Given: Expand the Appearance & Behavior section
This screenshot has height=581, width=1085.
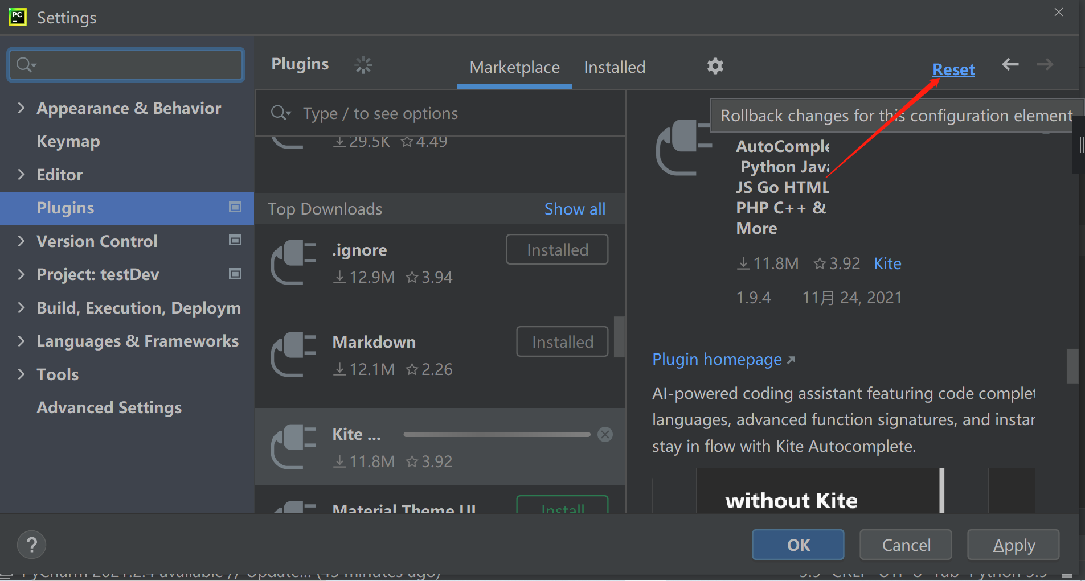Looking at the screenshot, I should [21, 108].
